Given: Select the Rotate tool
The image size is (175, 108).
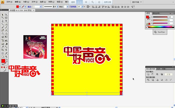Looking at the screenshot, I should (2, 34).
